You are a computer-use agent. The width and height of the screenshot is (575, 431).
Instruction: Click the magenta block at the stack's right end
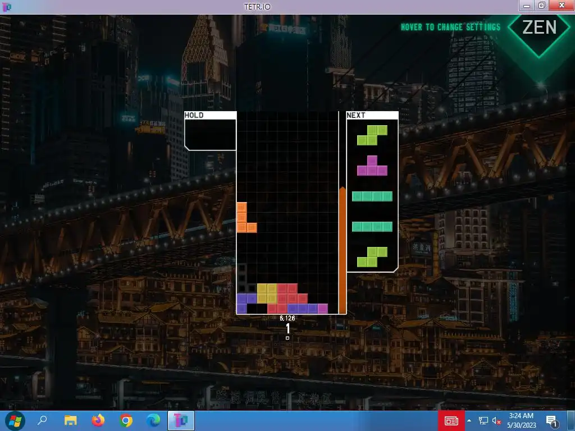tap(323, 309)
